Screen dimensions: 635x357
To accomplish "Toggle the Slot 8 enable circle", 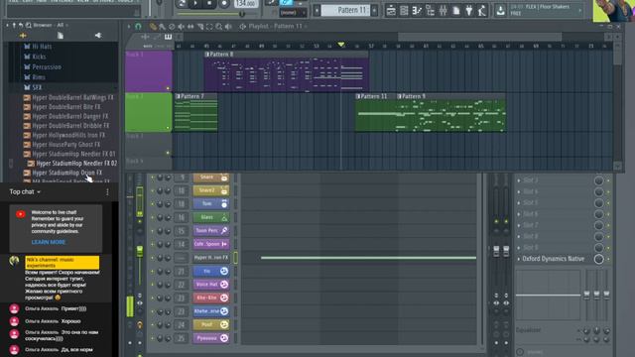I will tap(598, 236).
